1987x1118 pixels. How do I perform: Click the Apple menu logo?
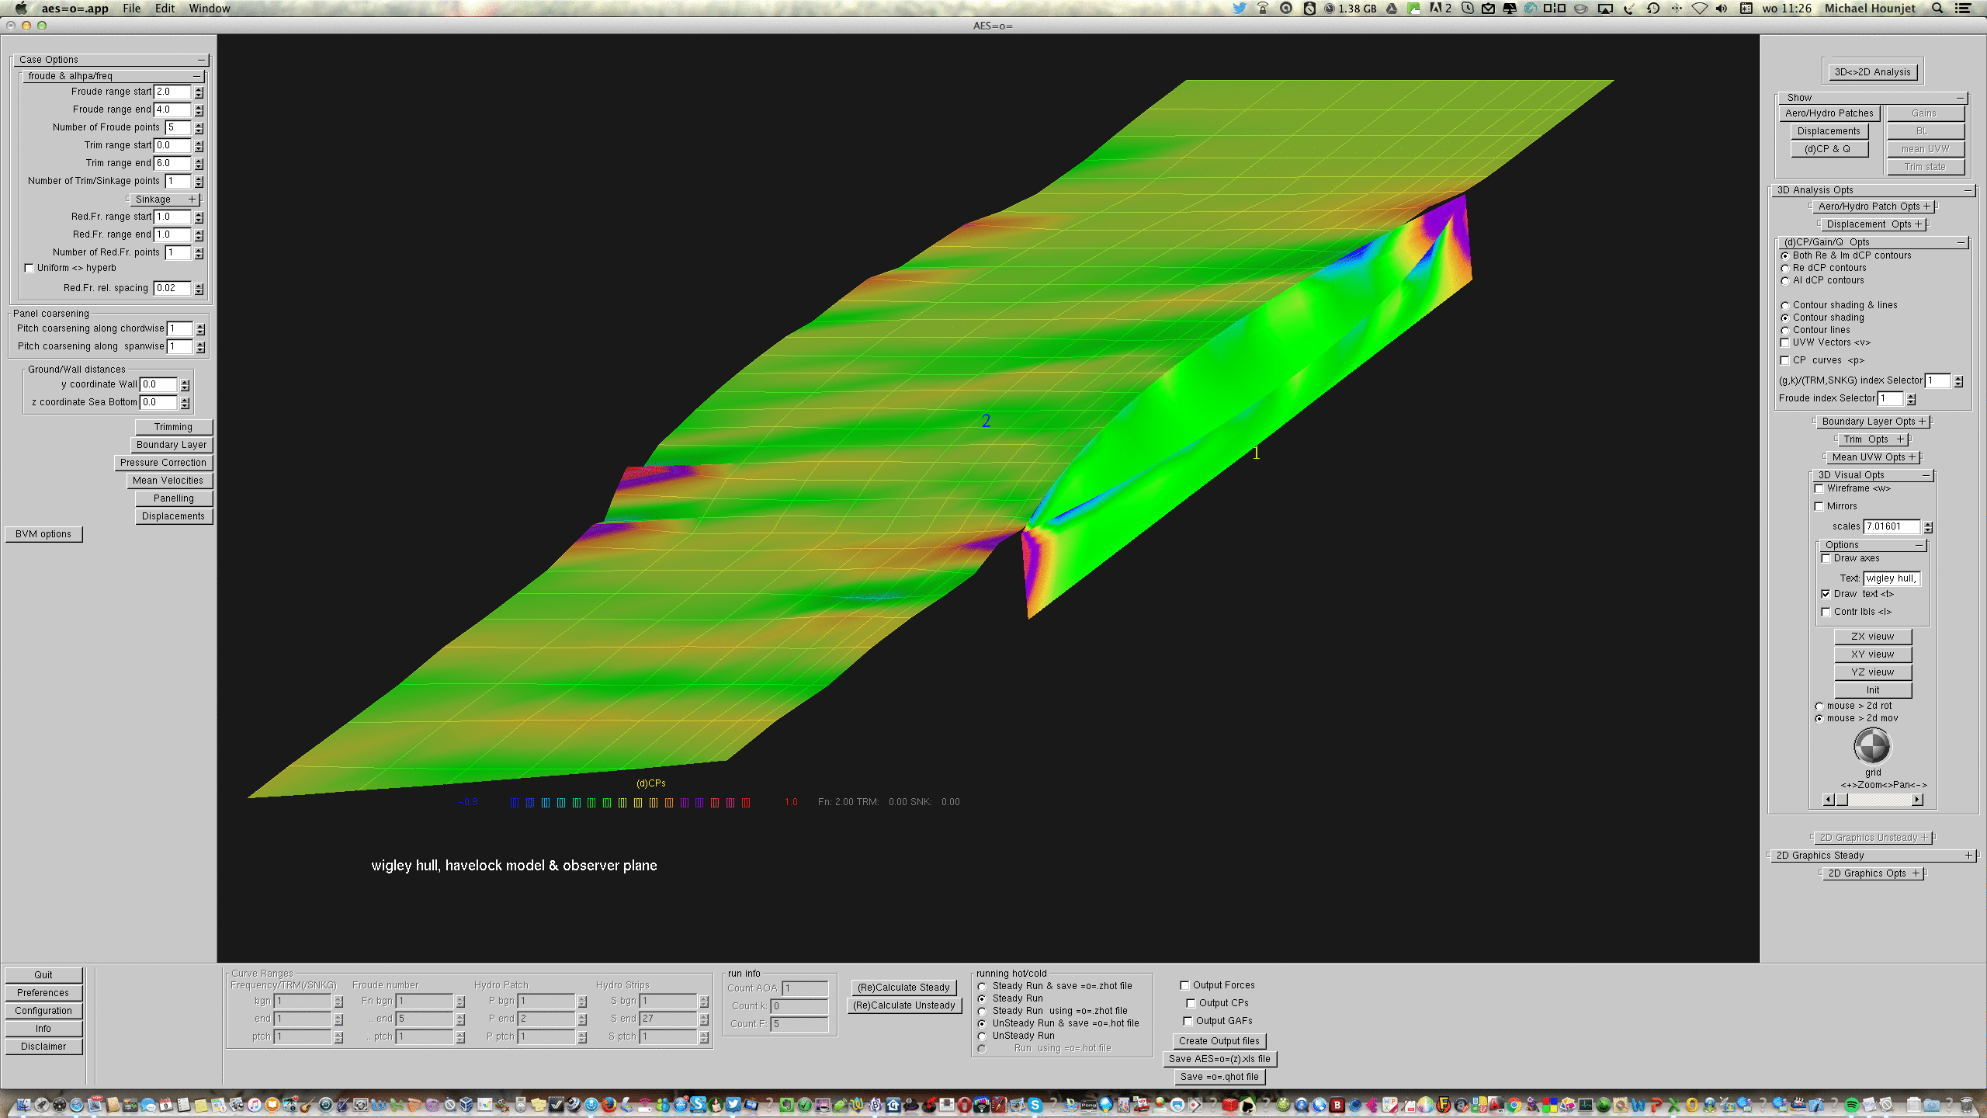coord(21,9)
